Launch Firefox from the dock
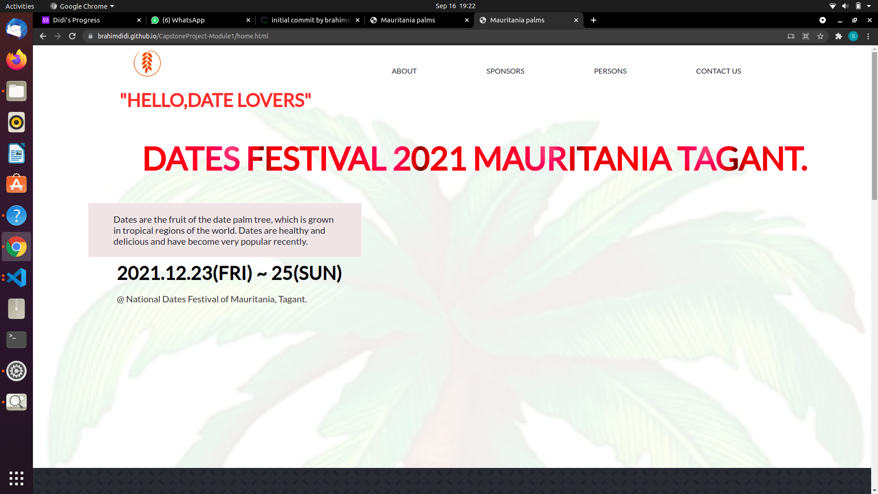Viewport: 878px width, 494px height. [x=16, y=60]
